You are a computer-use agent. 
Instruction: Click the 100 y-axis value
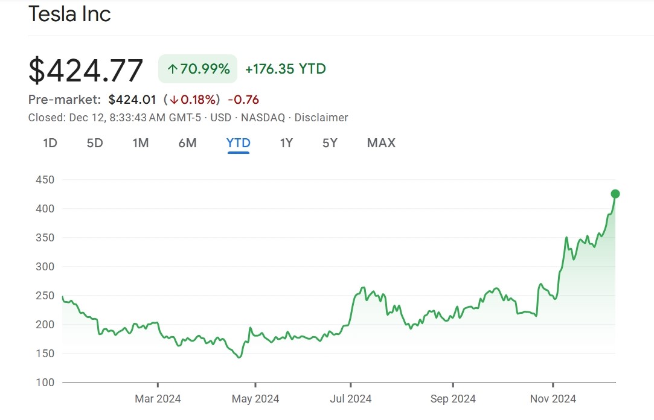(x=45, y=382)
